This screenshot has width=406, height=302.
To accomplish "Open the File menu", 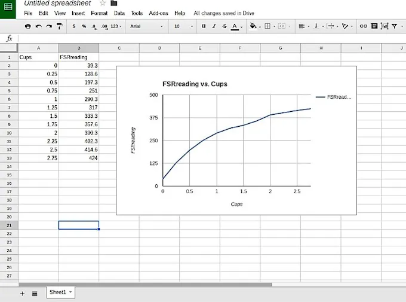I will point(28,13).
